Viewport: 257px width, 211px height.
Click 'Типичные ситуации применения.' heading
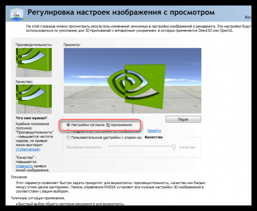click(x=38, y=198)
